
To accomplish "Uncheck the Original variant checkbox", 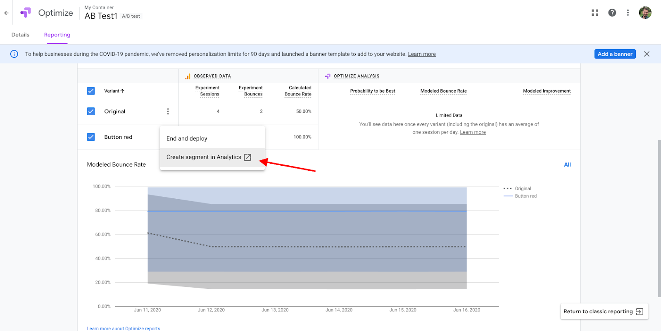I will tap(91, 112).
